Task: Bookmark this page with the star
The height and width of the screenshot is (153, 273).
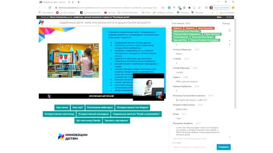Action: click(163, 8)
